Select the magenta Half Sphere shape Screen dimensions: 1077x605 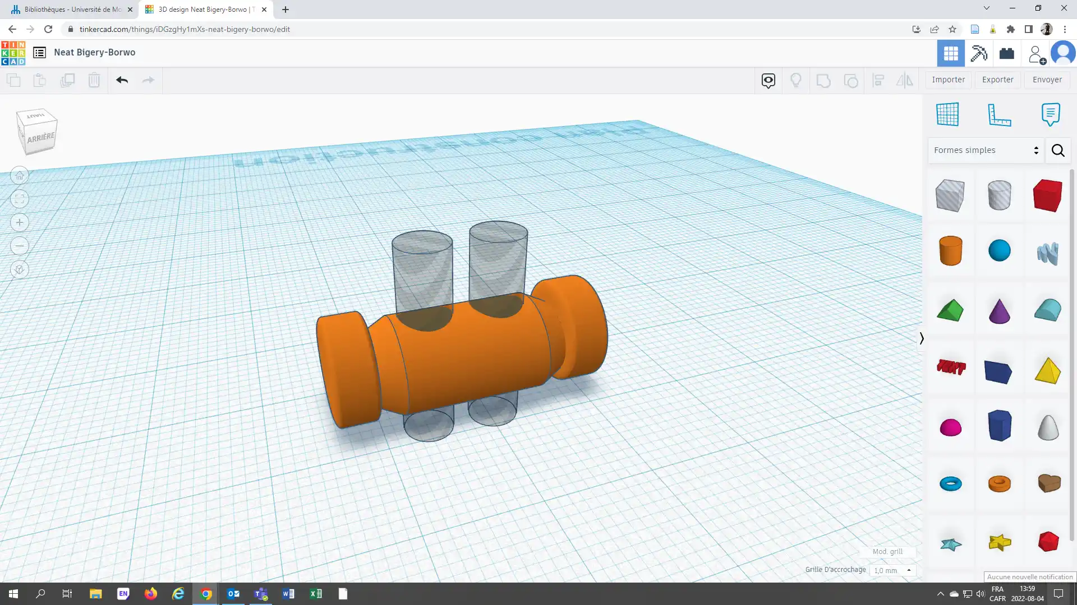point(950,427)
